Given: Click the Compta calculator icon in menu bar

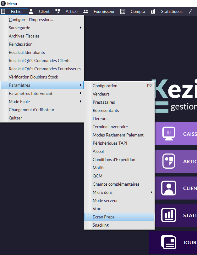Looking at the screenshot, I should [x=123, y=11].
